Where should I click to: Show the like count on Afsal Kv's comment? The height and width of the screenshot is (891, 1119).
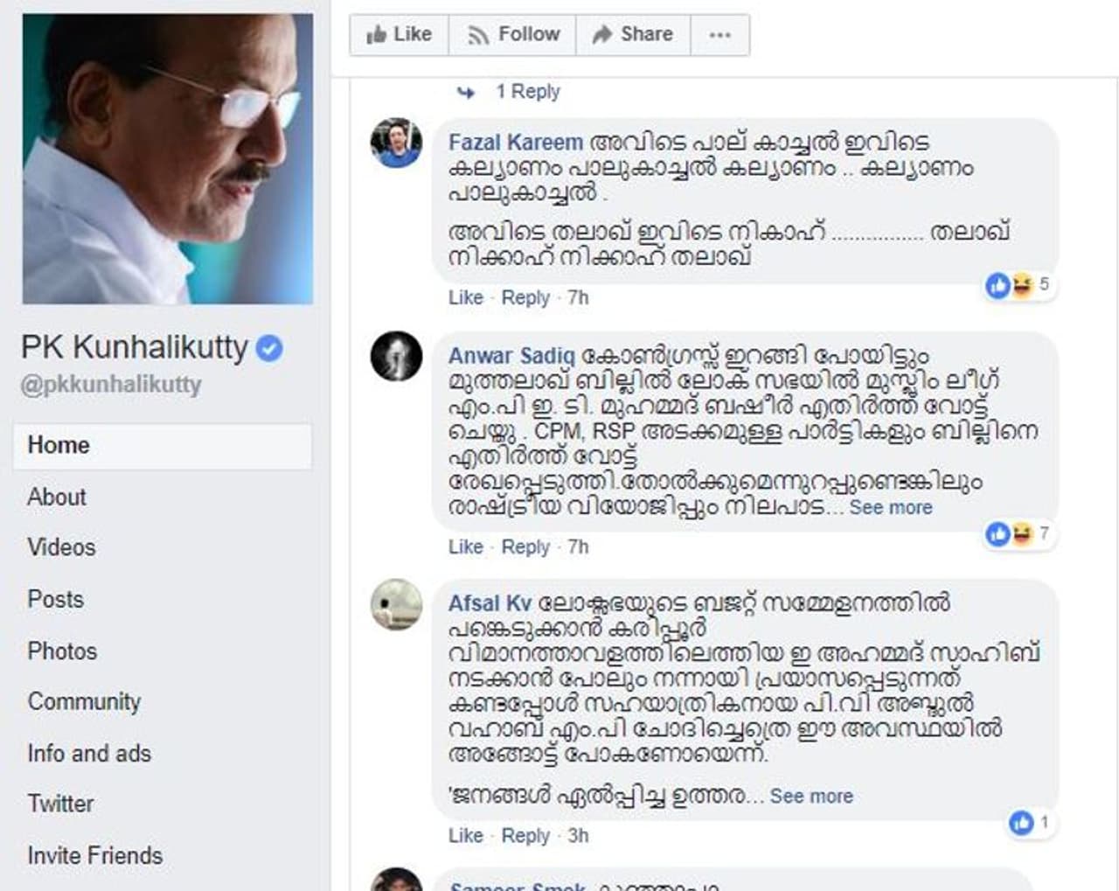click(1030, 822)
